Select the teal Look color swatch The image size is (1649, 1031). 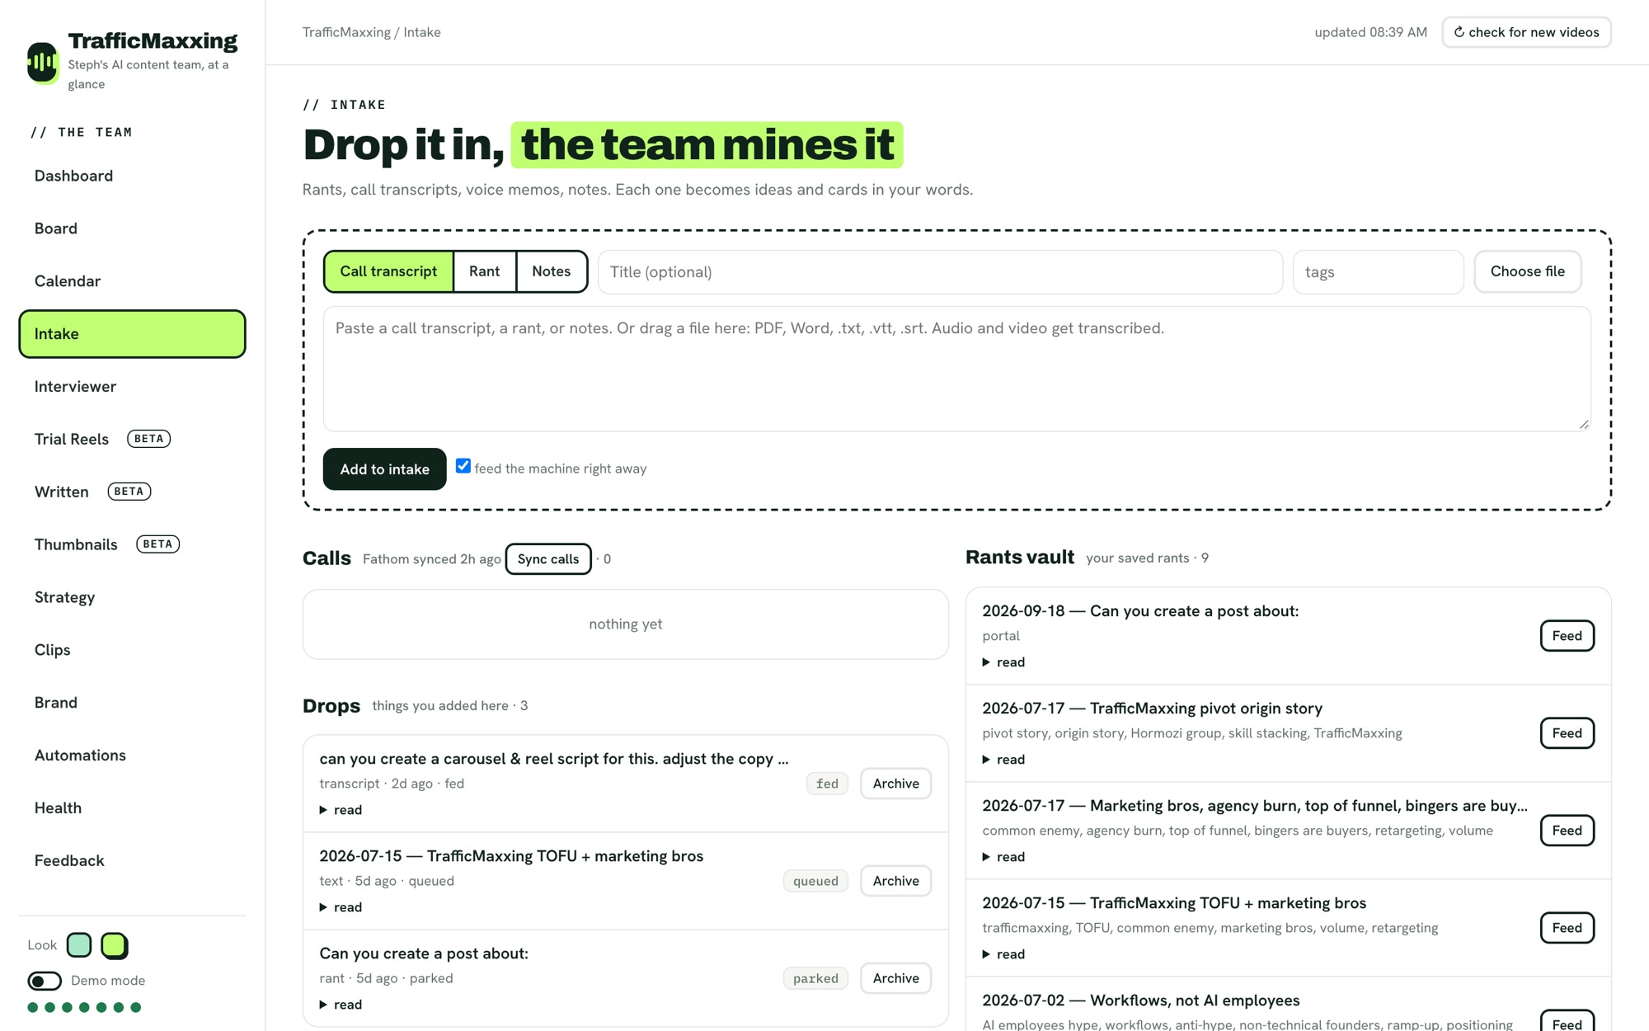[79, 945]
